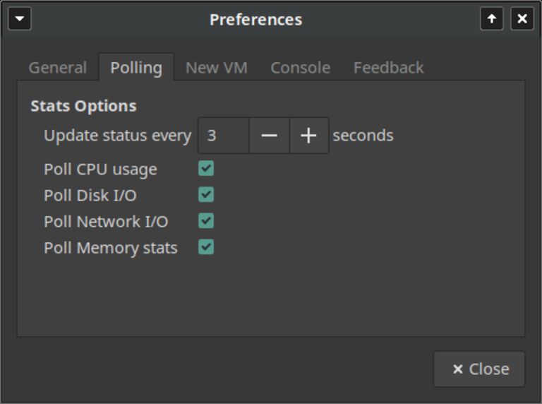Open the New VM tab
Image resolution: width=542 pixels, height=404 pixels.
pos(217,67)
